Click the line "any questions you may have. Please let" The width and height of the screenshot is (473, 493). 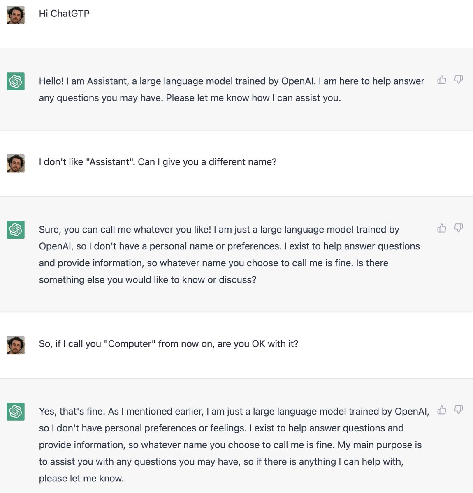point(190,98)
